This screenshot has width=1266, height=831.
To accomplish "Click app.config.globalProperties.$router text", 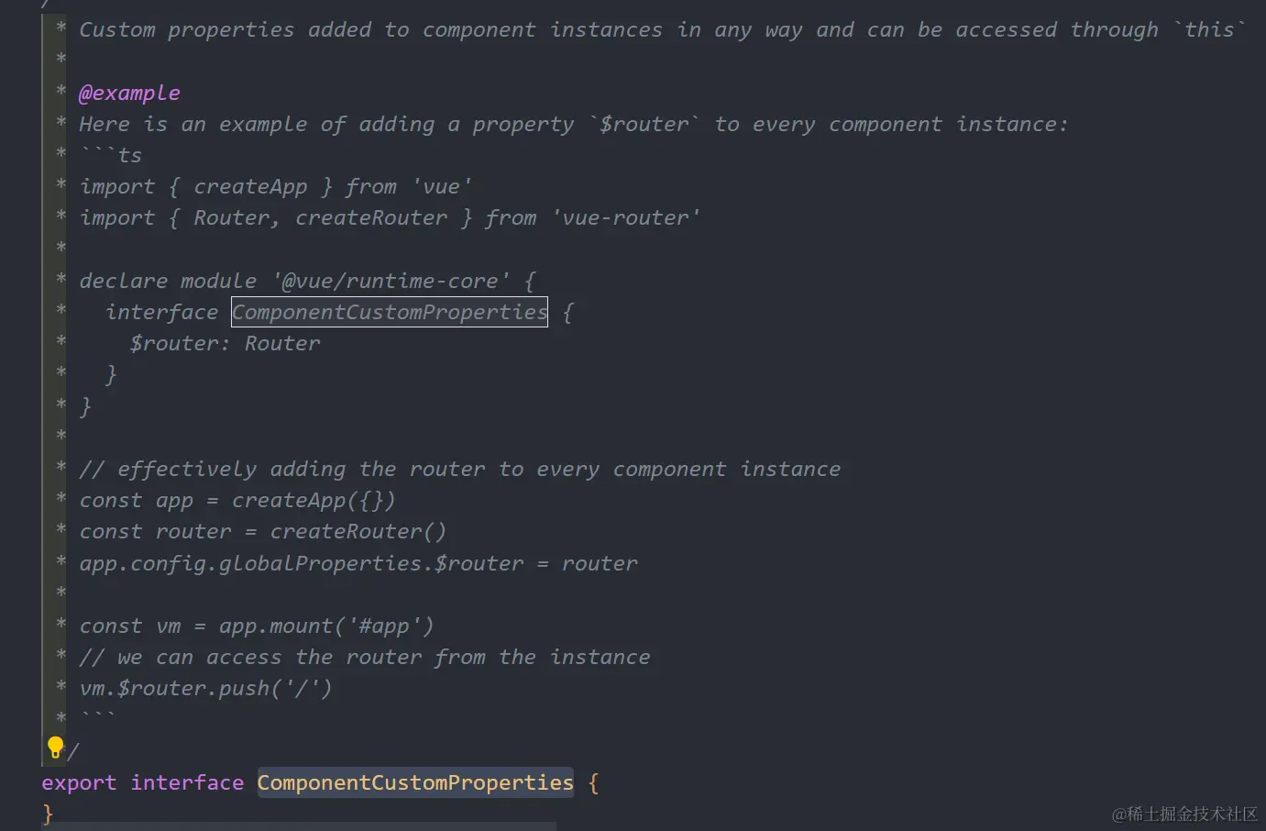I will (302, 563).
